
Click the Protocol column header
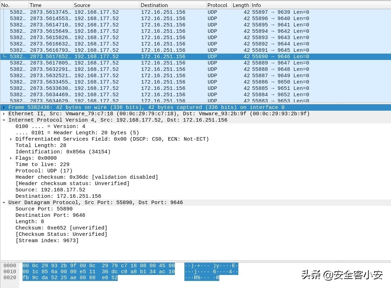[218, 5]
